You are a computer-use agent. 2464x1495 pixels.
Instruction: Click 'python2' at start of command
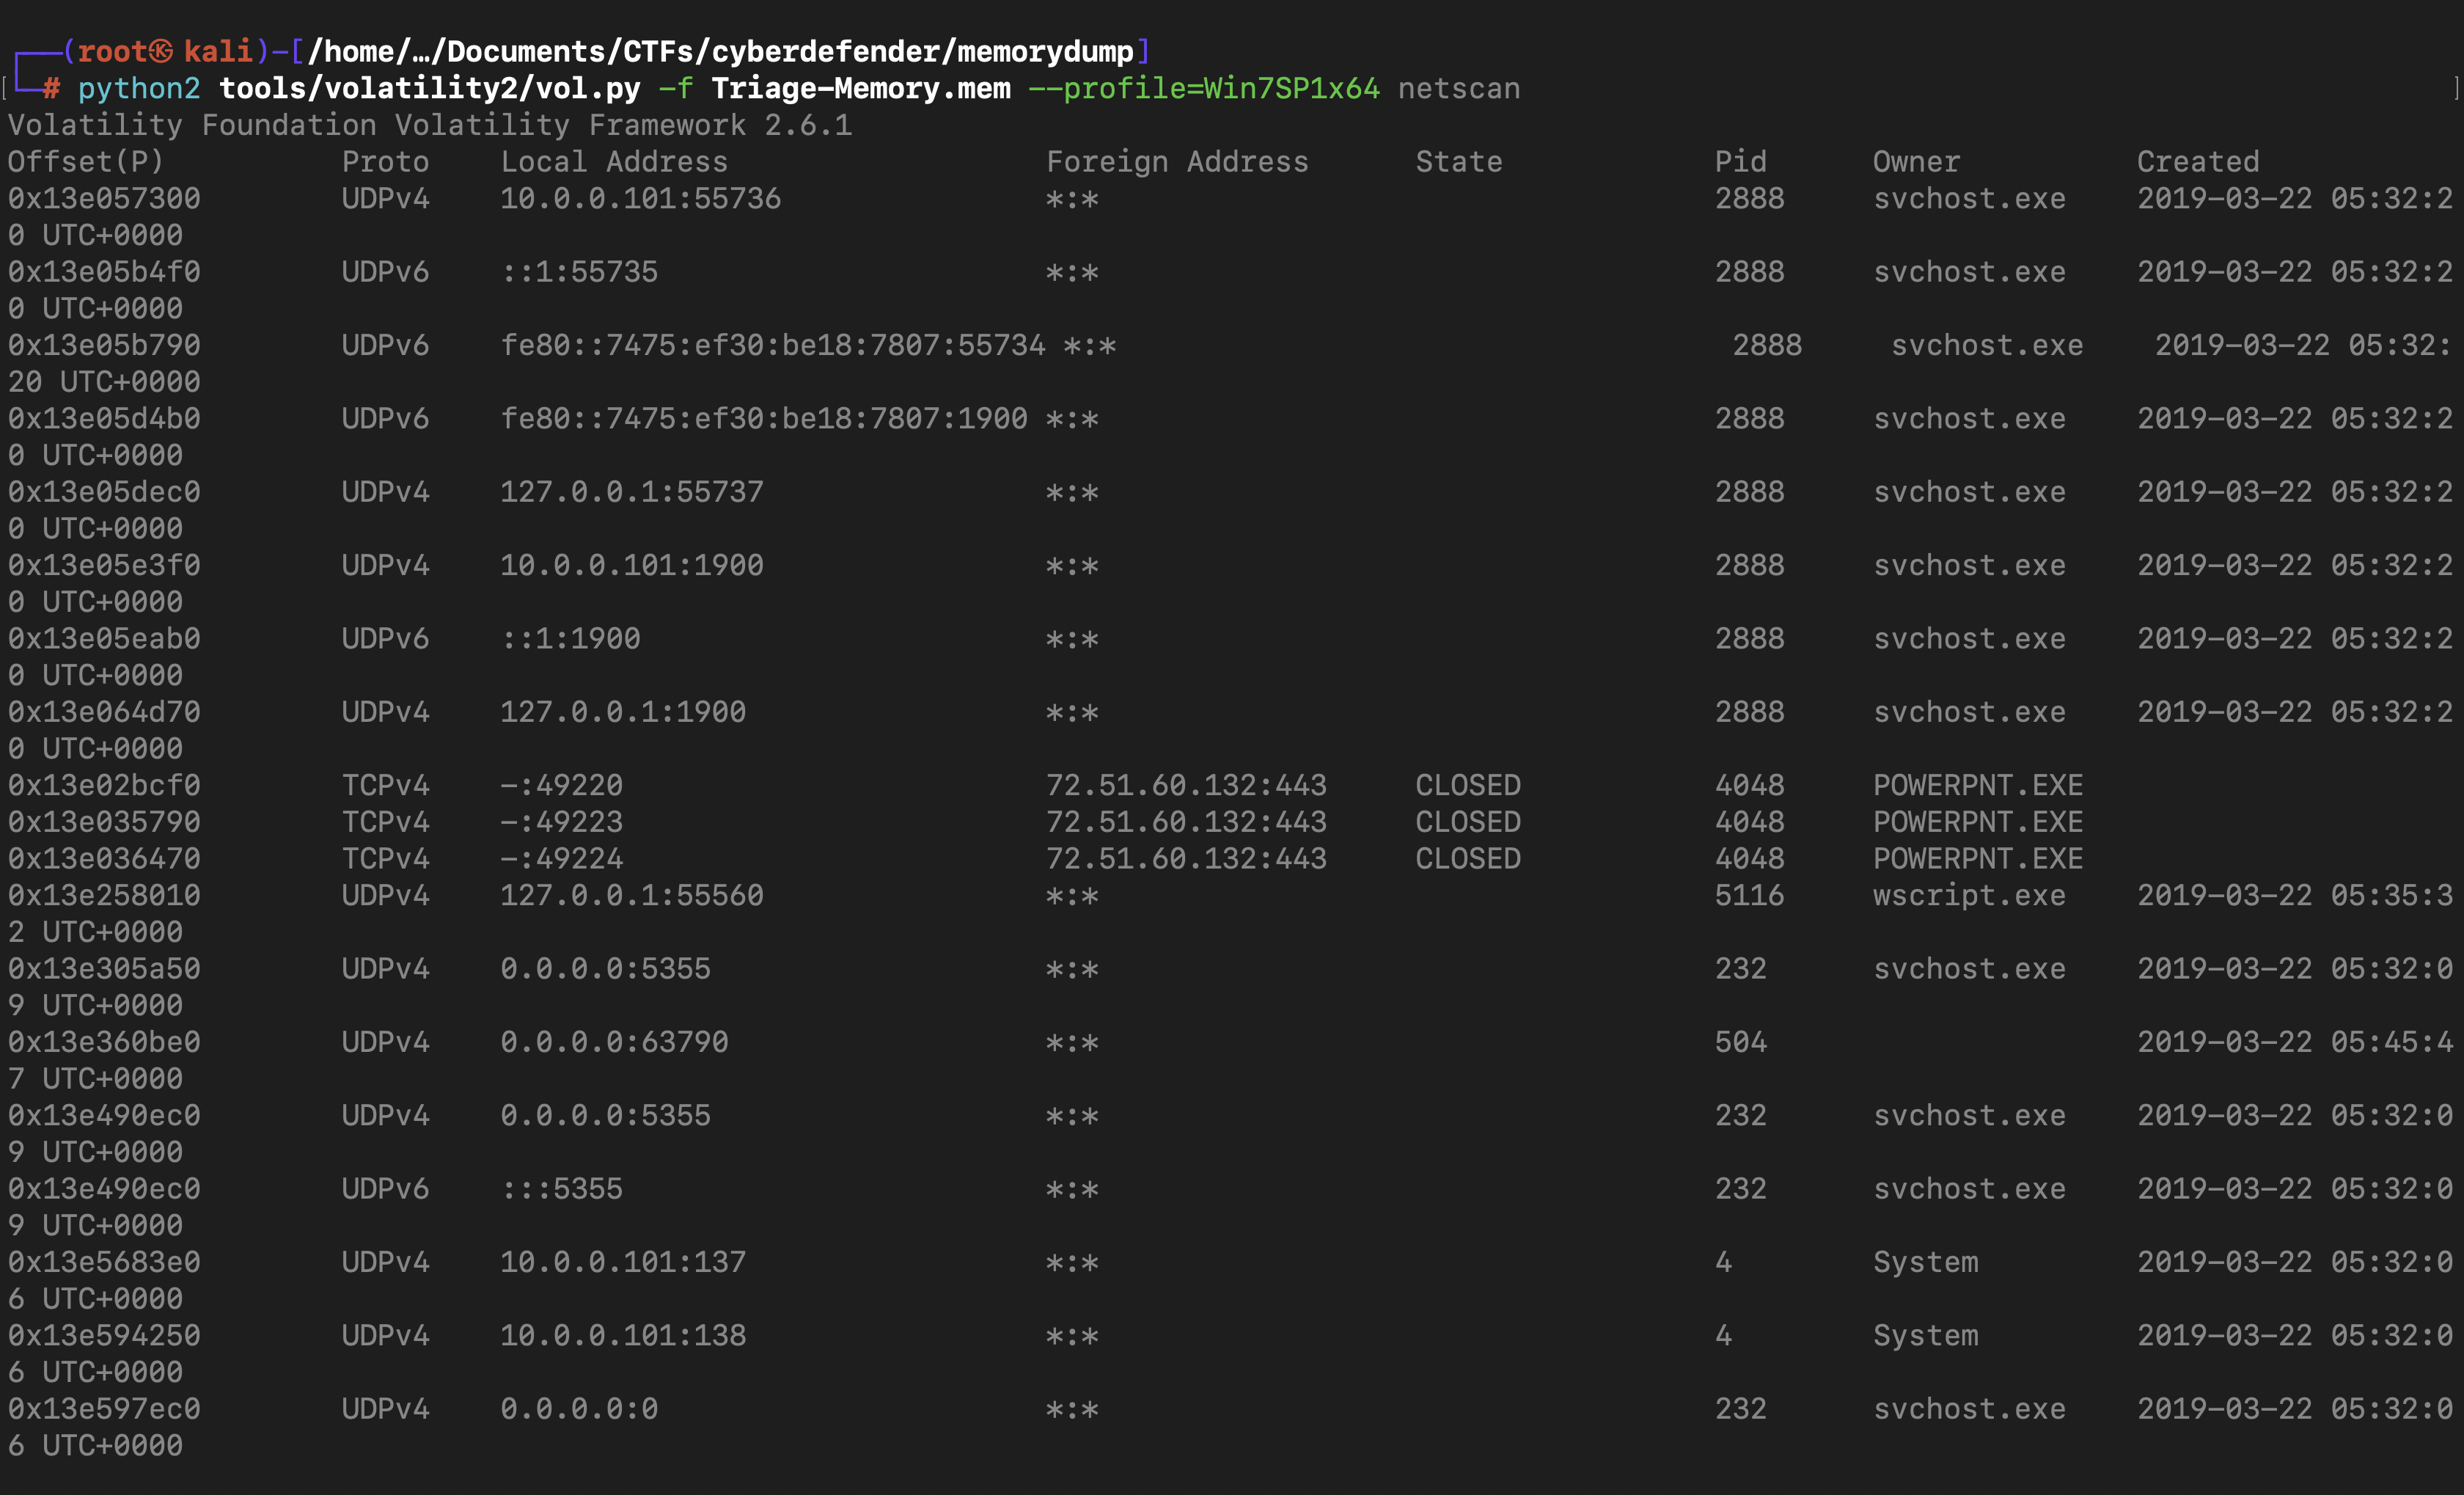pyautogui.click(x=139, y=89)
